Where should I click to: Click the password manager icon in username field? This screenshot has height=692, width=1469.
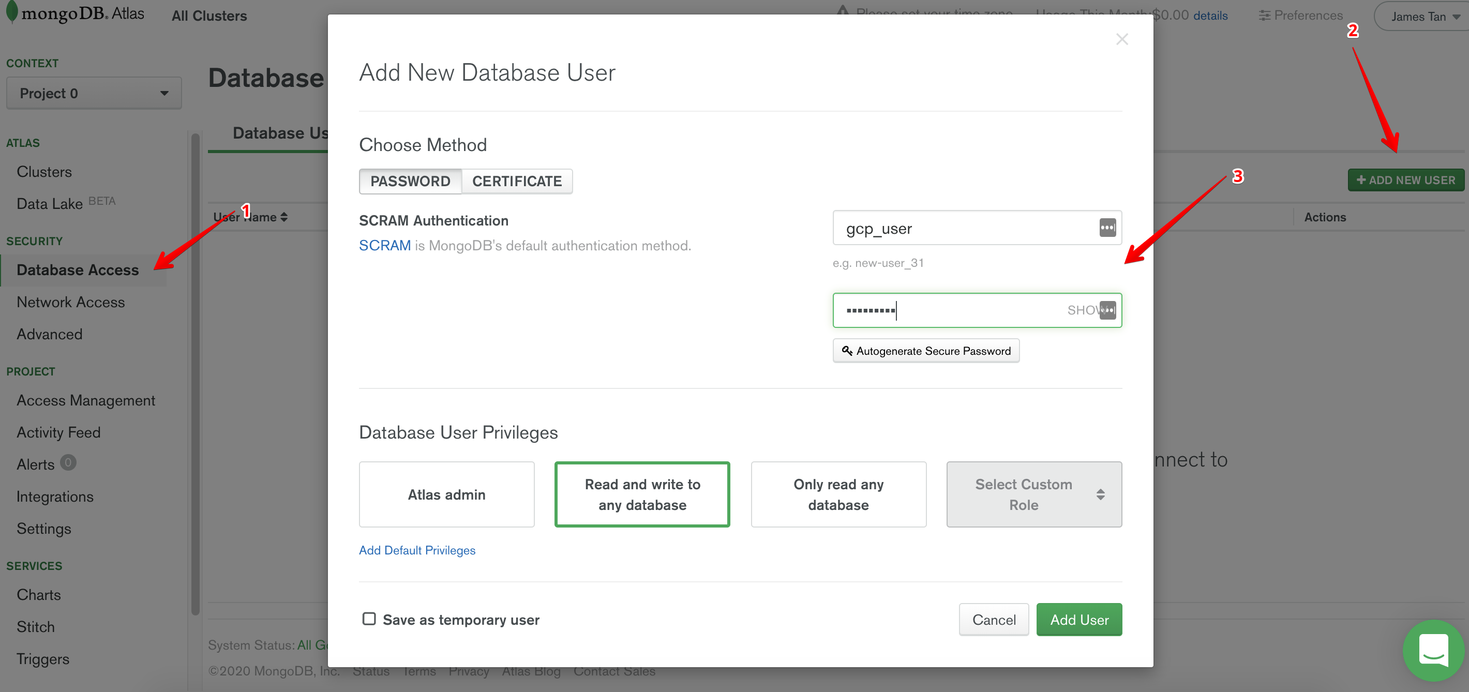(x=1107, y=228)
